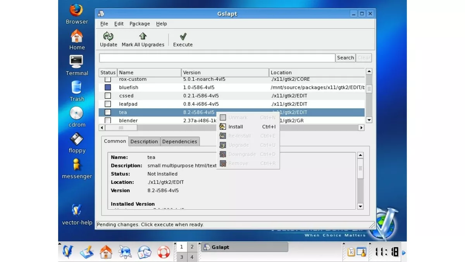Toggle the cssed status checkbox
The height and width of the screenshot is (262, 465).
[x=108, y=95]
